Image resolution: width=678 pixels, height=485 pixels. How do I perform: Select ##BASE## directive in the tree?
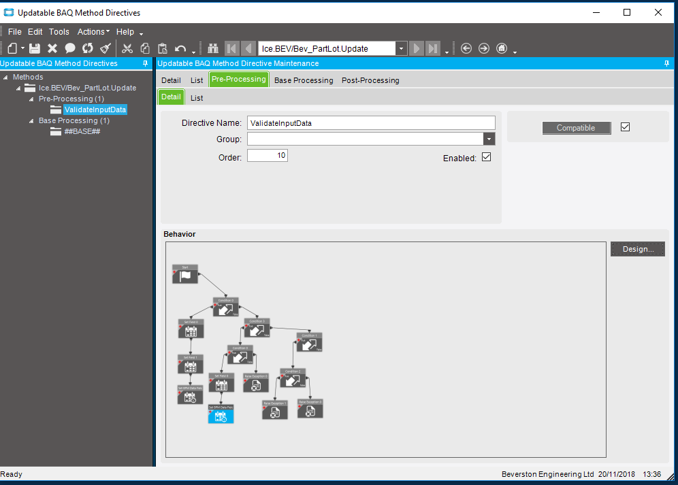pos(82,131)
